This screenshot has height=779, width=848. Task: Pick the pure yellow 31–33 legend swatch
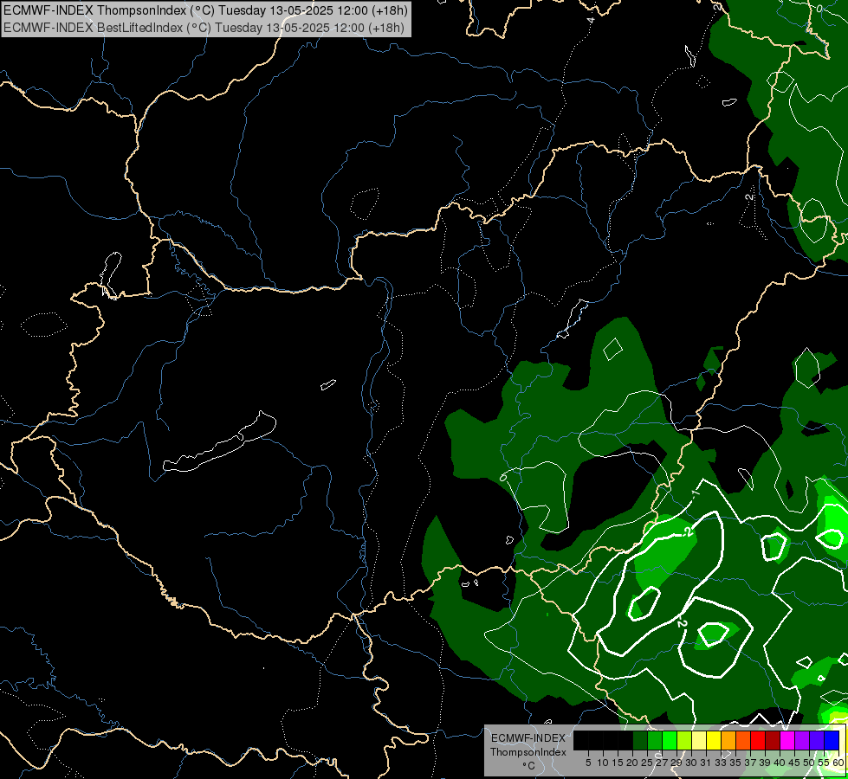714,740
